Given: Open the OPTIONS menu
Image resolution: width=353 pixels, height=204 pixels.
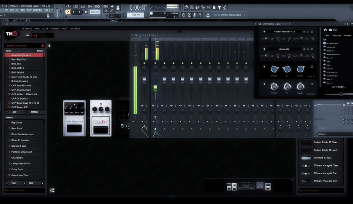Looking at the screenshot, I should pyautogui.click(x=38, y=11).
